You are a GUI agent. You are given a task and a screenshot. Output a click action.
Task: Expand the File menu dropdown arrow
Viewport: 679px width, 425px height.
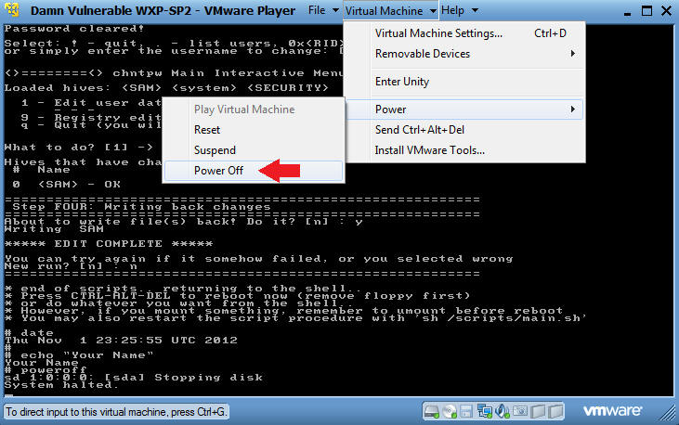335,10
